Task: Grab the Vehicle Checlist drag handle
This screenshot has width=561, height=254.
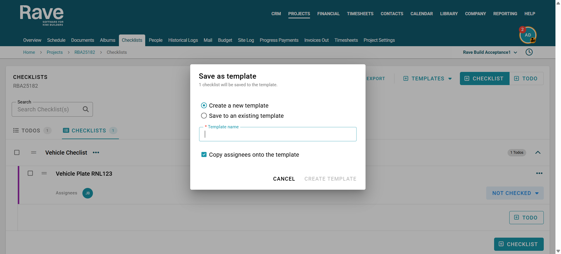Action: coord(34,153)
